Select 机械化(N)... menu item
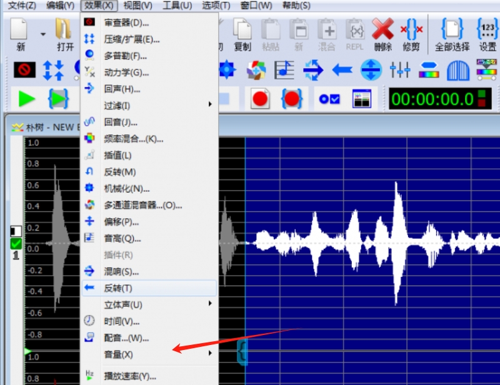 pyautogui.click(x=149, y=189)
